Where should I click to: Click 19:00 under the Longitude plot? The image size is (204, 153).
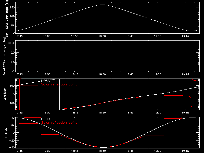158,113
